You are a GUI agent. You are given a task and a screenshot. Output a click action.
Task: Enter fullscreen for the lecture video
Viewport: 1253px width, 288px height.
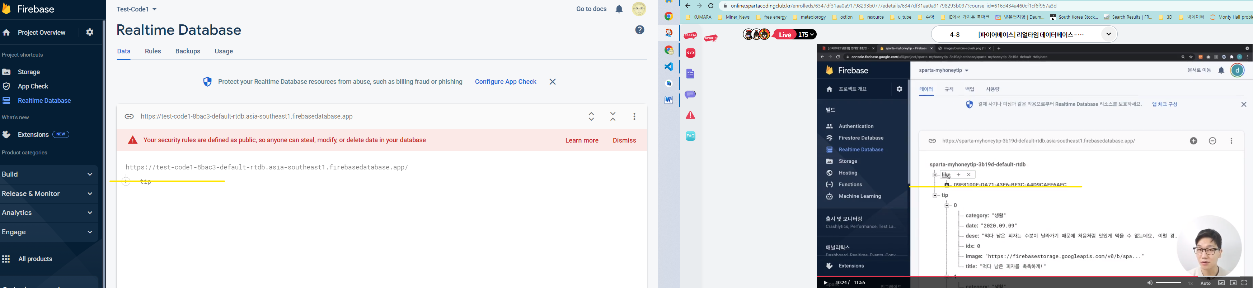click(1244, 283)
